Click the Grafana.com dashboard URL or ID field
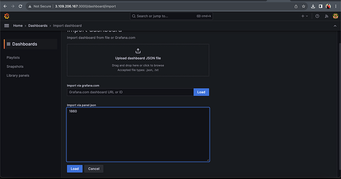 130,92
